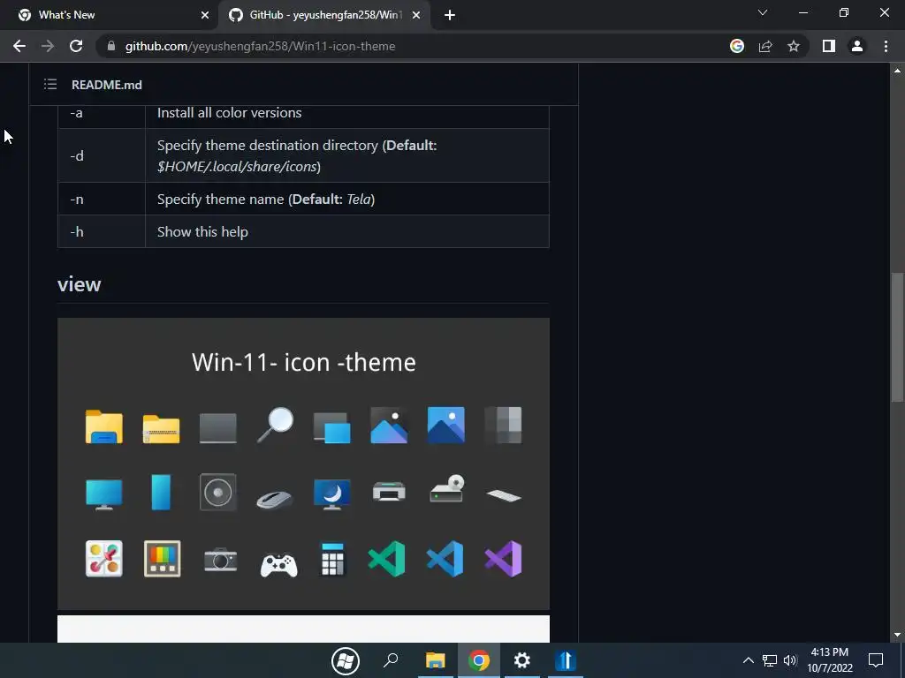Image resolution: width=905 pixels, height=678 pixels.
Task: Click the green Visual Studio Code icon
Action: pyautogui.click(x=387, y=559)
